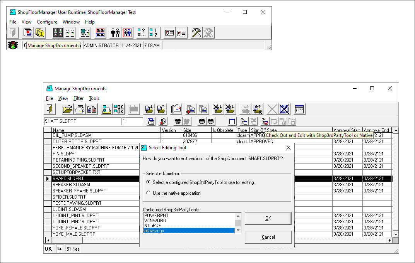This screenshot has height=263, width=415.
Task: Open the Configure menu in ShopFloorManager
Action: 47,22
